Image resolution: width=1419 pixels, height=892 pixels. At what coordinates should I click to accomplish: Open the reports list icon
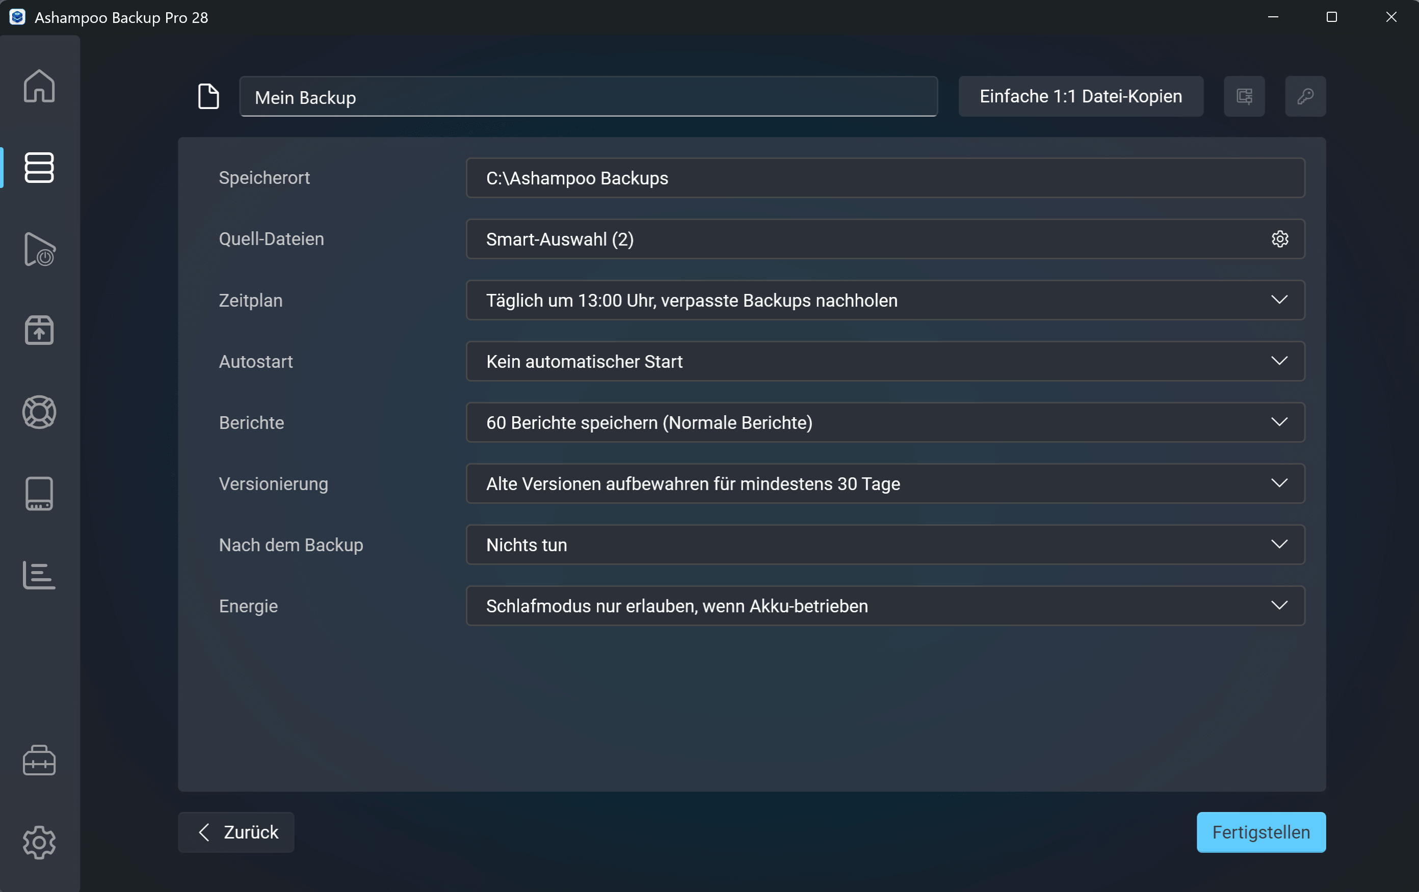point(39,575)
